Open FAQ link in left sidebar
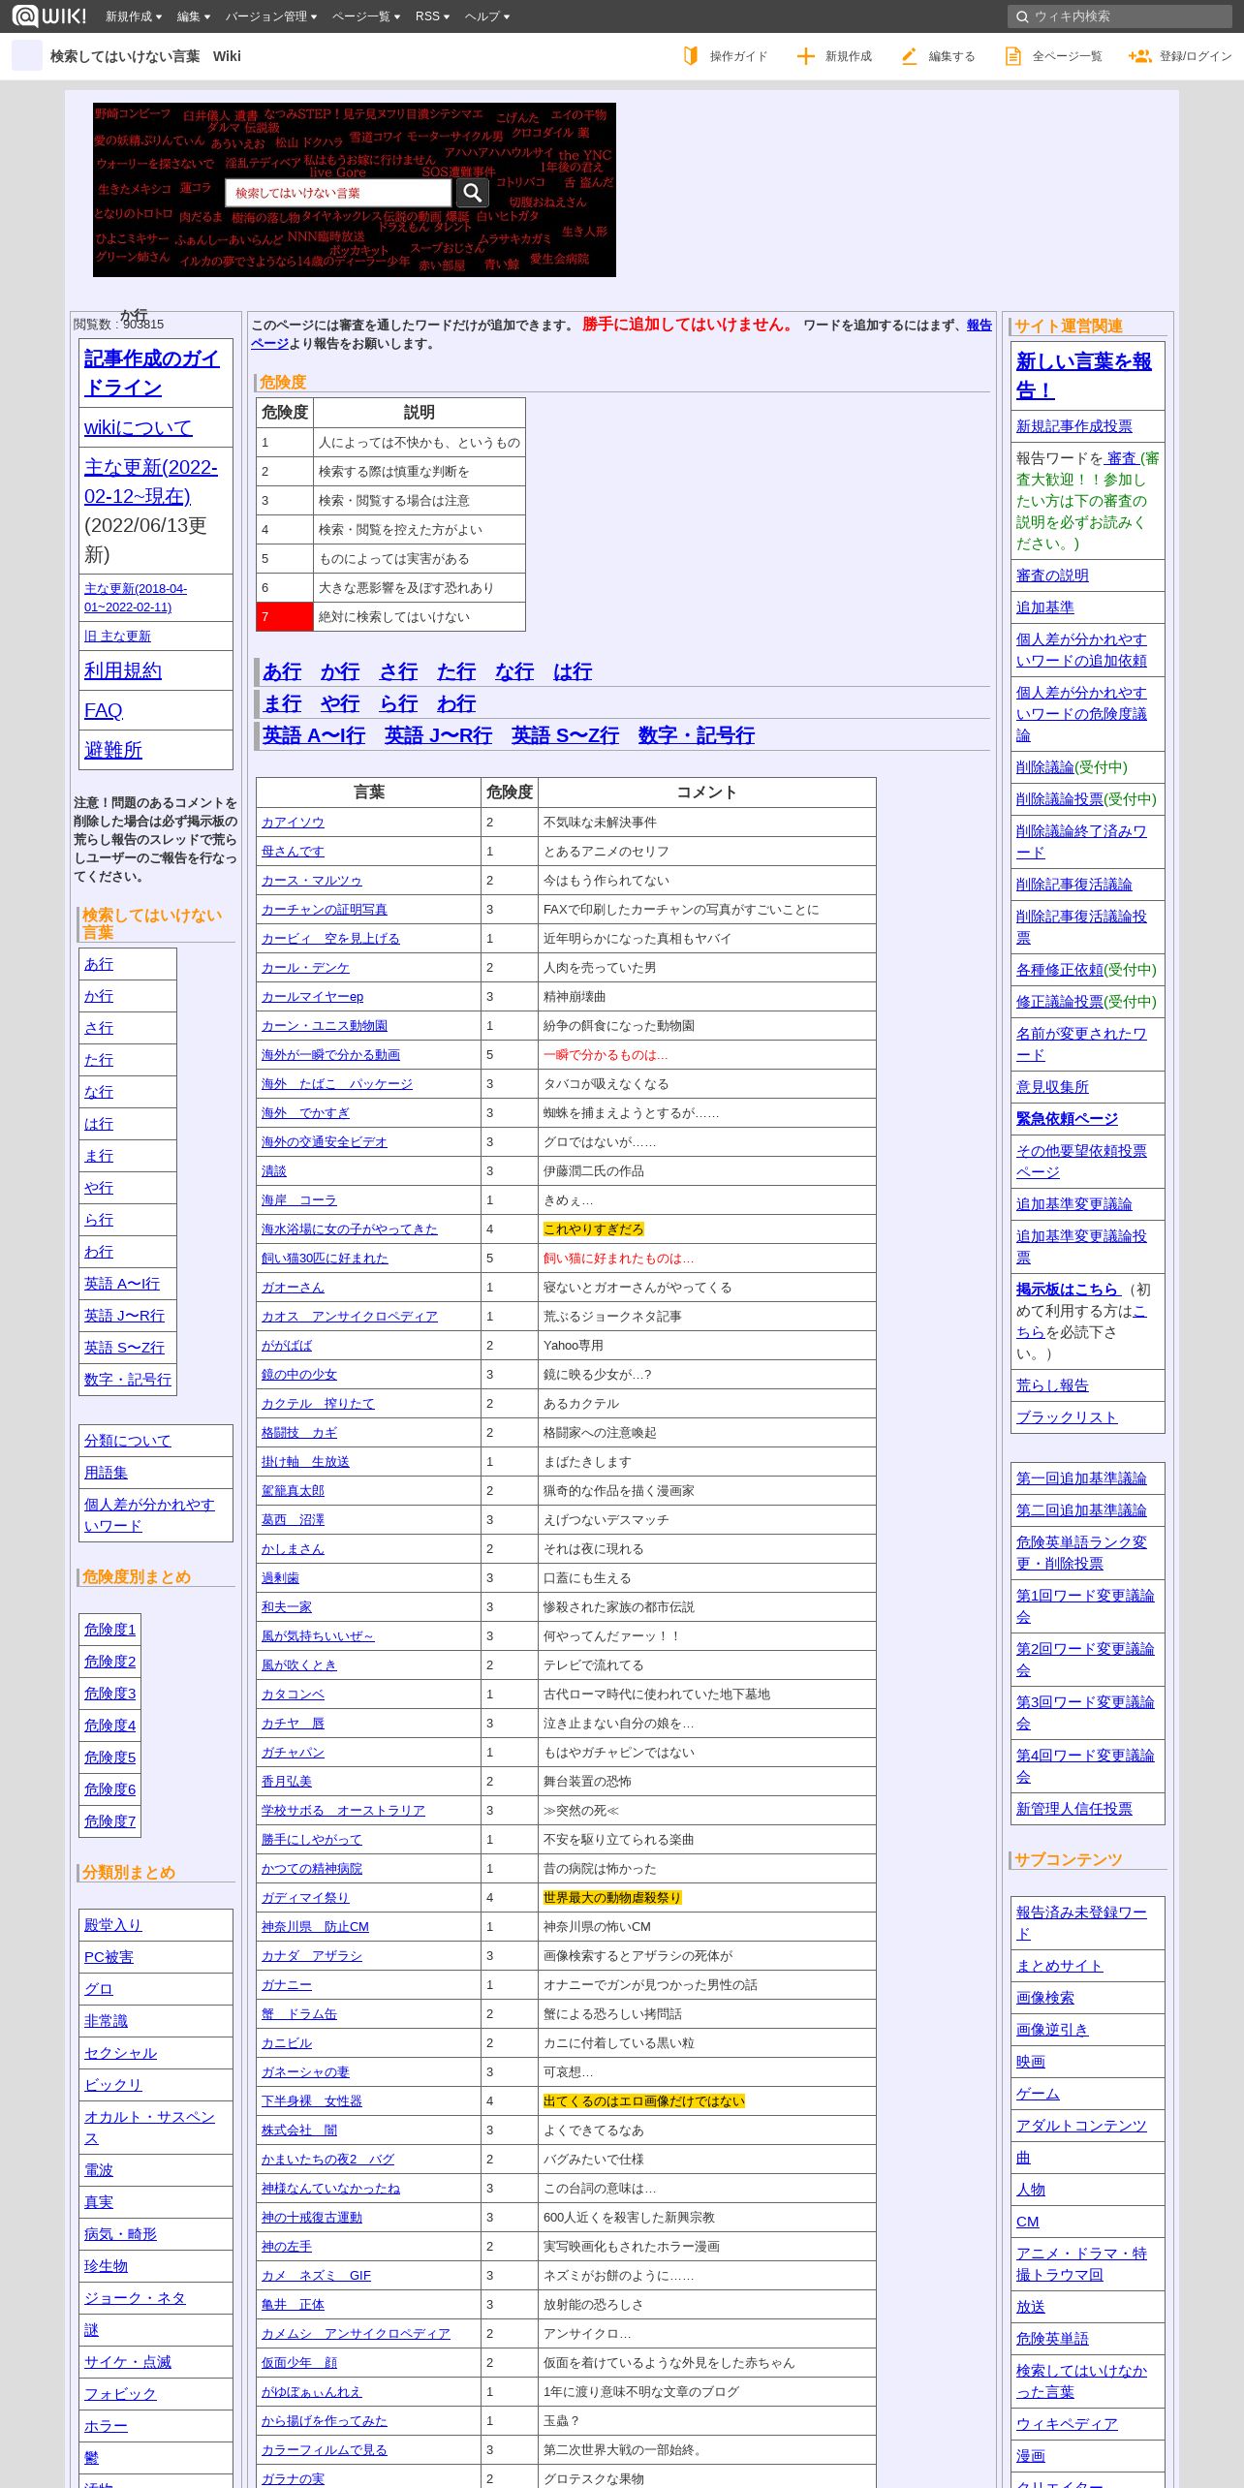Screen dimensions: 1244x2488 click(104, 710)
